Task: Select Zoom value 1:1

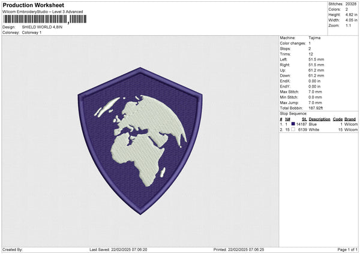Action: click(x=348, y=25)
